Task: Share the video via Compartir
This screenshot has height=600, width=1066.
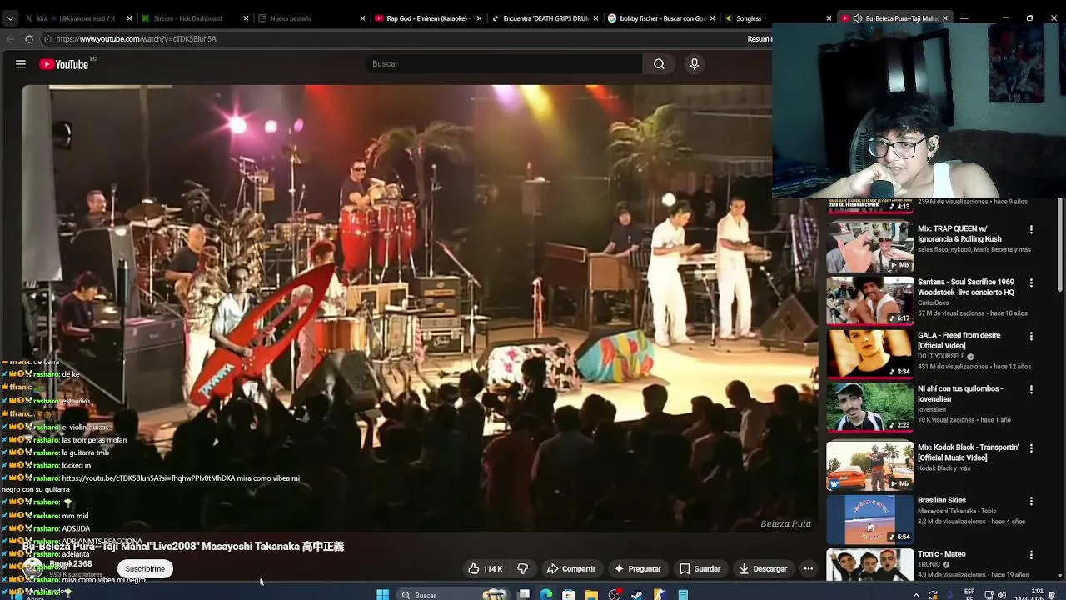Action: tap(571, 569)
